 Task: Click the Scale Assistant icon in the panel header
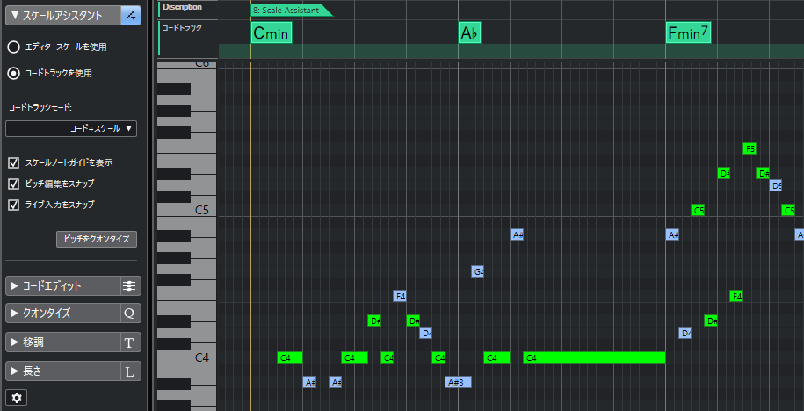[131, 16]
